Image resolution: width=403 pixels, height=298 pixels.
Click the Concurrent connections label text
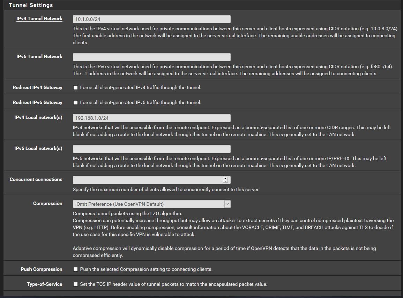(36, 179)
